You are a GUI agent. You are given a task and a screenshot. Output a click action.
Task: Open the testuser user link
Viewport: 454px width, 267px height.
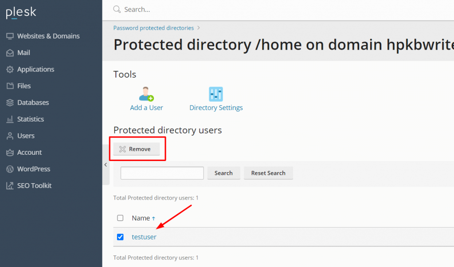click(x=144, y=237)
